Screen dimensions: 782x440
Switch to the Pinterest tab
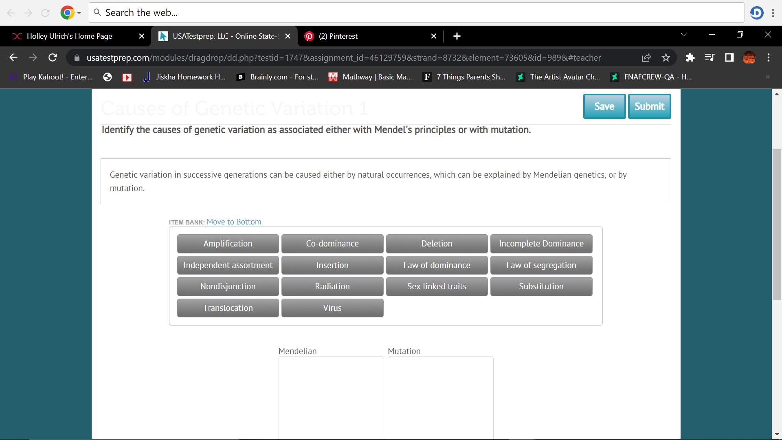point(338,36)
